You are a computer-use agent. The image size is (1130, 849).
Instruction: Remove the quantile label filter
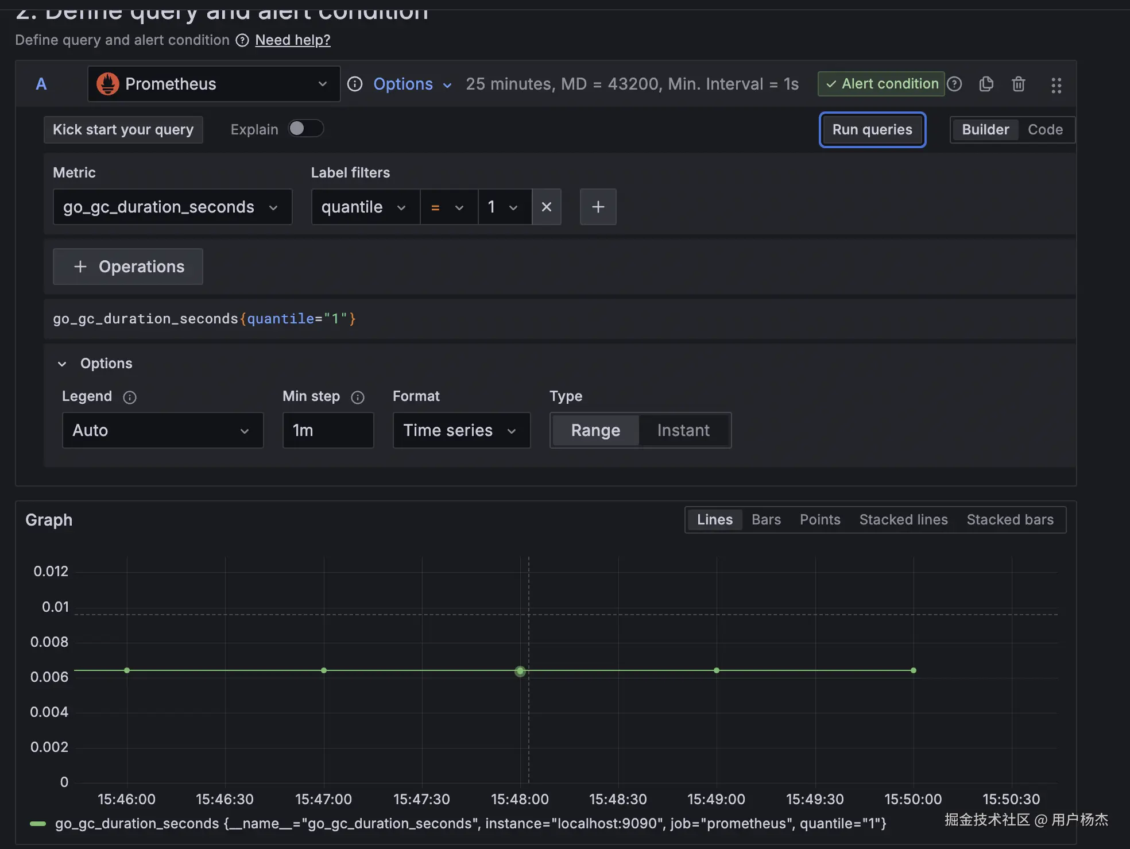(546, 207)
